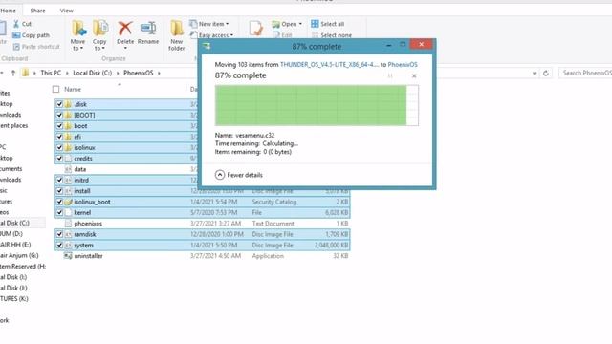Click the red Delete icon
Screen dimensions: 612x344
[125, 28]
